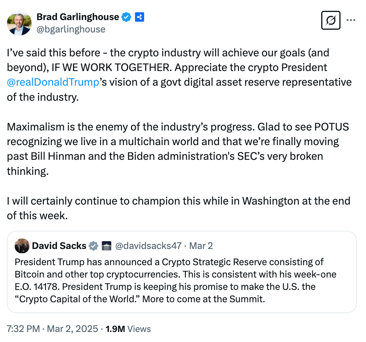Open the Grok explain-post icon
Screen dimensions: 366x342
pyautogui.click(x=331, y=20)
